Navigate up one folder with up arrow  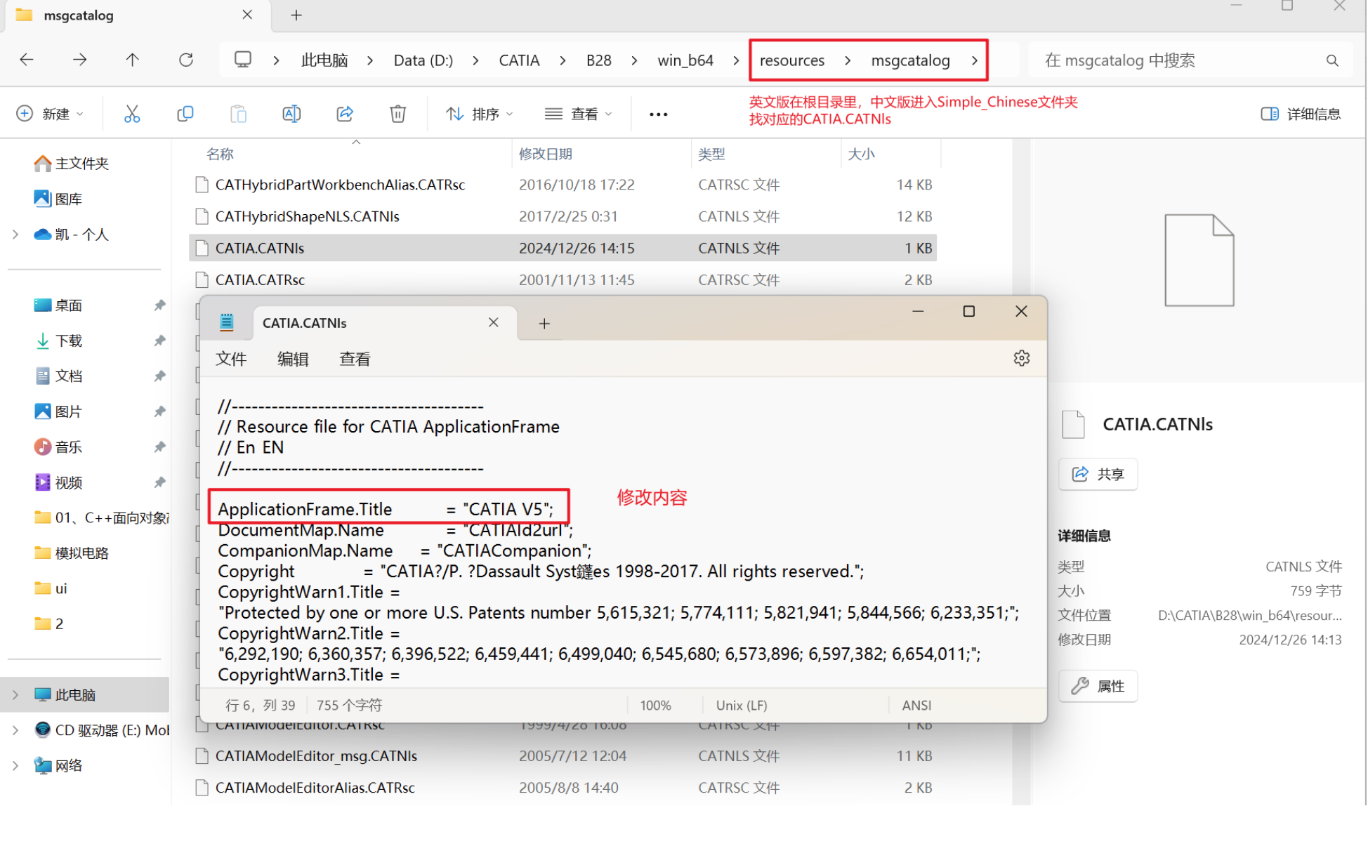pos(132,60)
